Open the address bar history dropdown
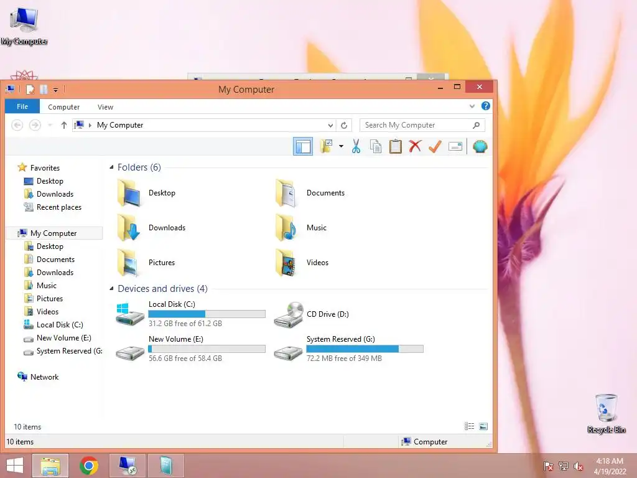637x478 pixels. point(331,125)
